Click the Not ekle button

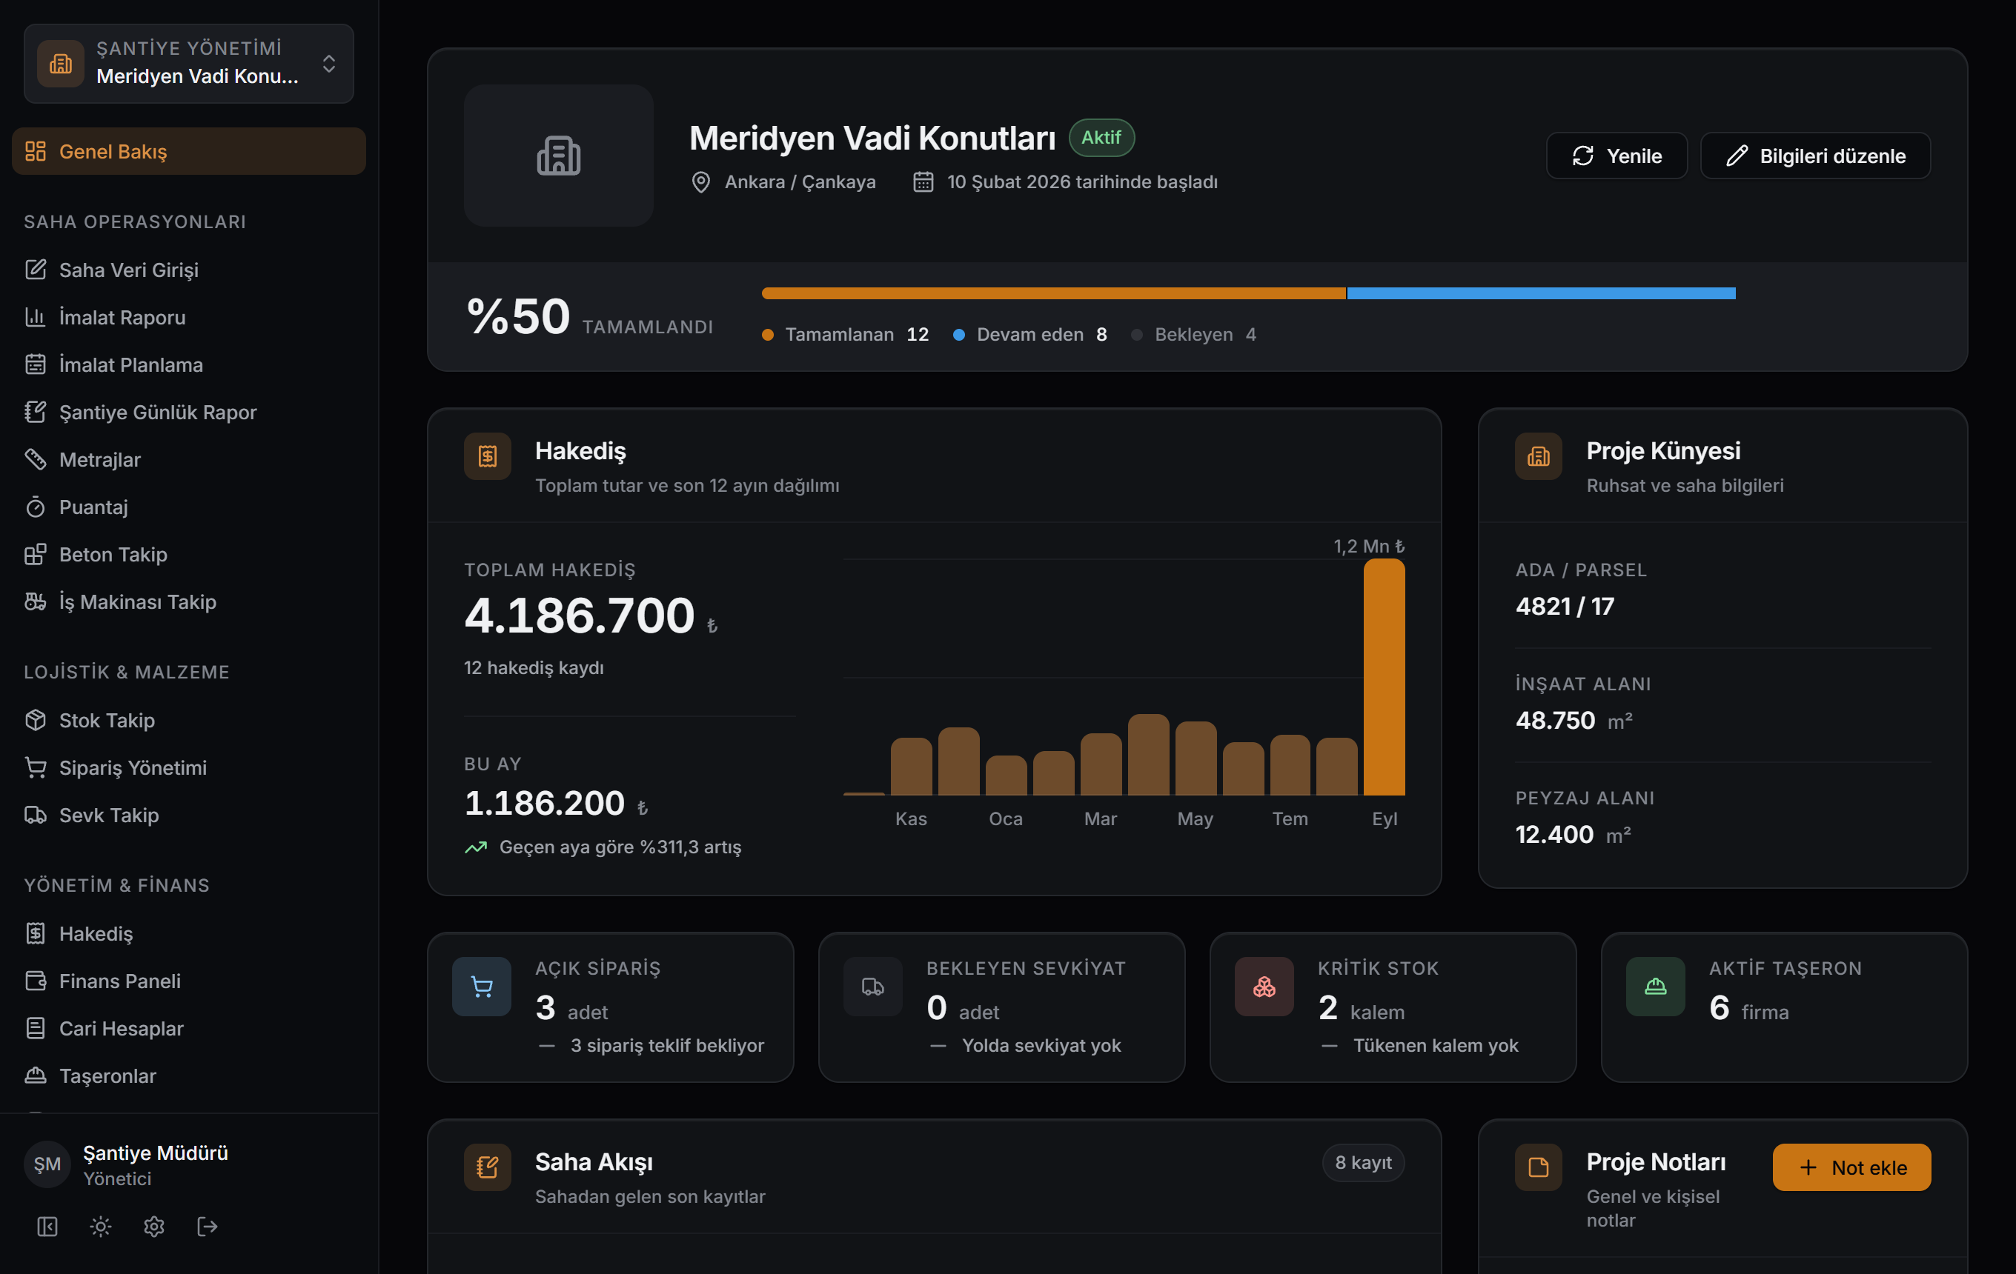point(1852,1167)
